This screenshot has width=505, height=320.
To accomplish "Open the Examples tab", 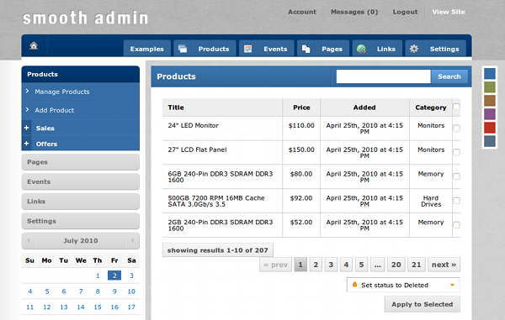I will pos(146,49).
